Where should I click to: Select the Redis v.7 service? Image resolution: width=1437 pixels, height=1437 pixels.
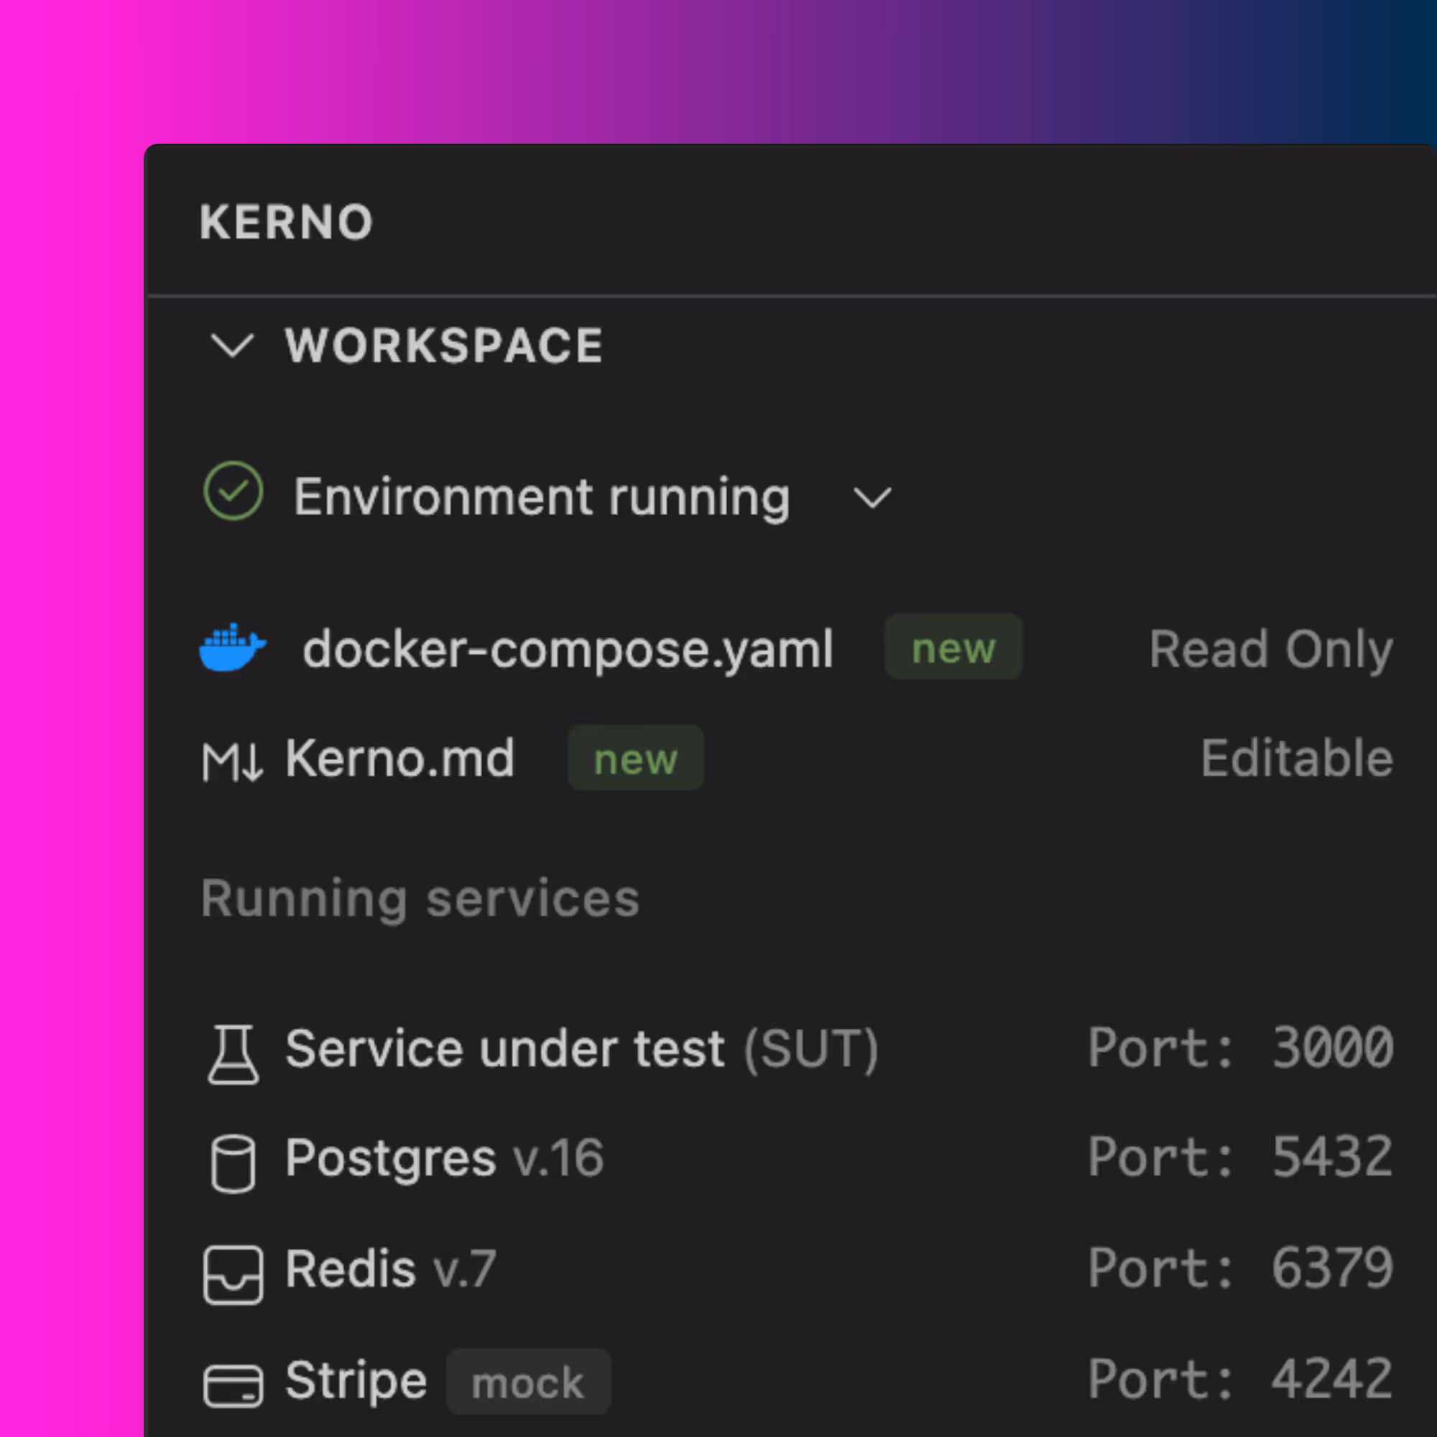(389, 1269)
